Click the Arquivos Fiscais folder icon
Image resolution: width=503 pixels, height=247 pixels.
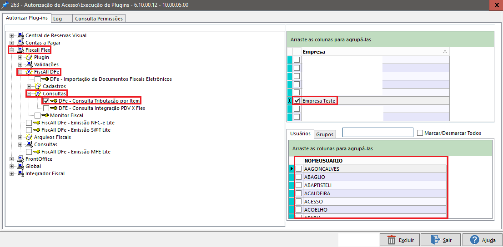29,137
